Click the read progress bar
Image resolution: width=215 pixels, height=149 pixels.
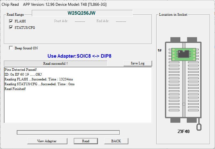pos(68,132)
